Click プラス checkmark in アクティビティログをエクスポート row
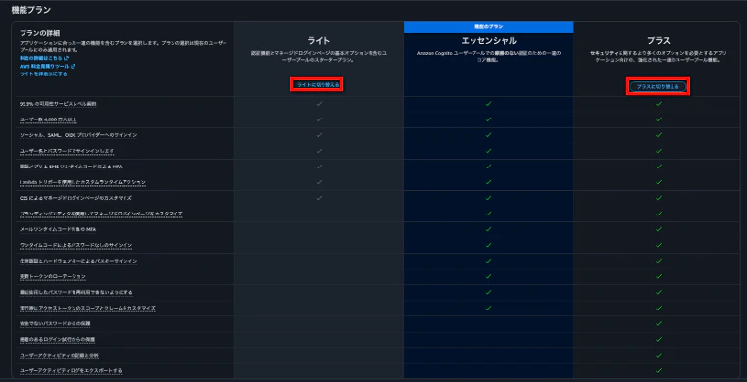747x382 pixels. [x=659, y=370]
